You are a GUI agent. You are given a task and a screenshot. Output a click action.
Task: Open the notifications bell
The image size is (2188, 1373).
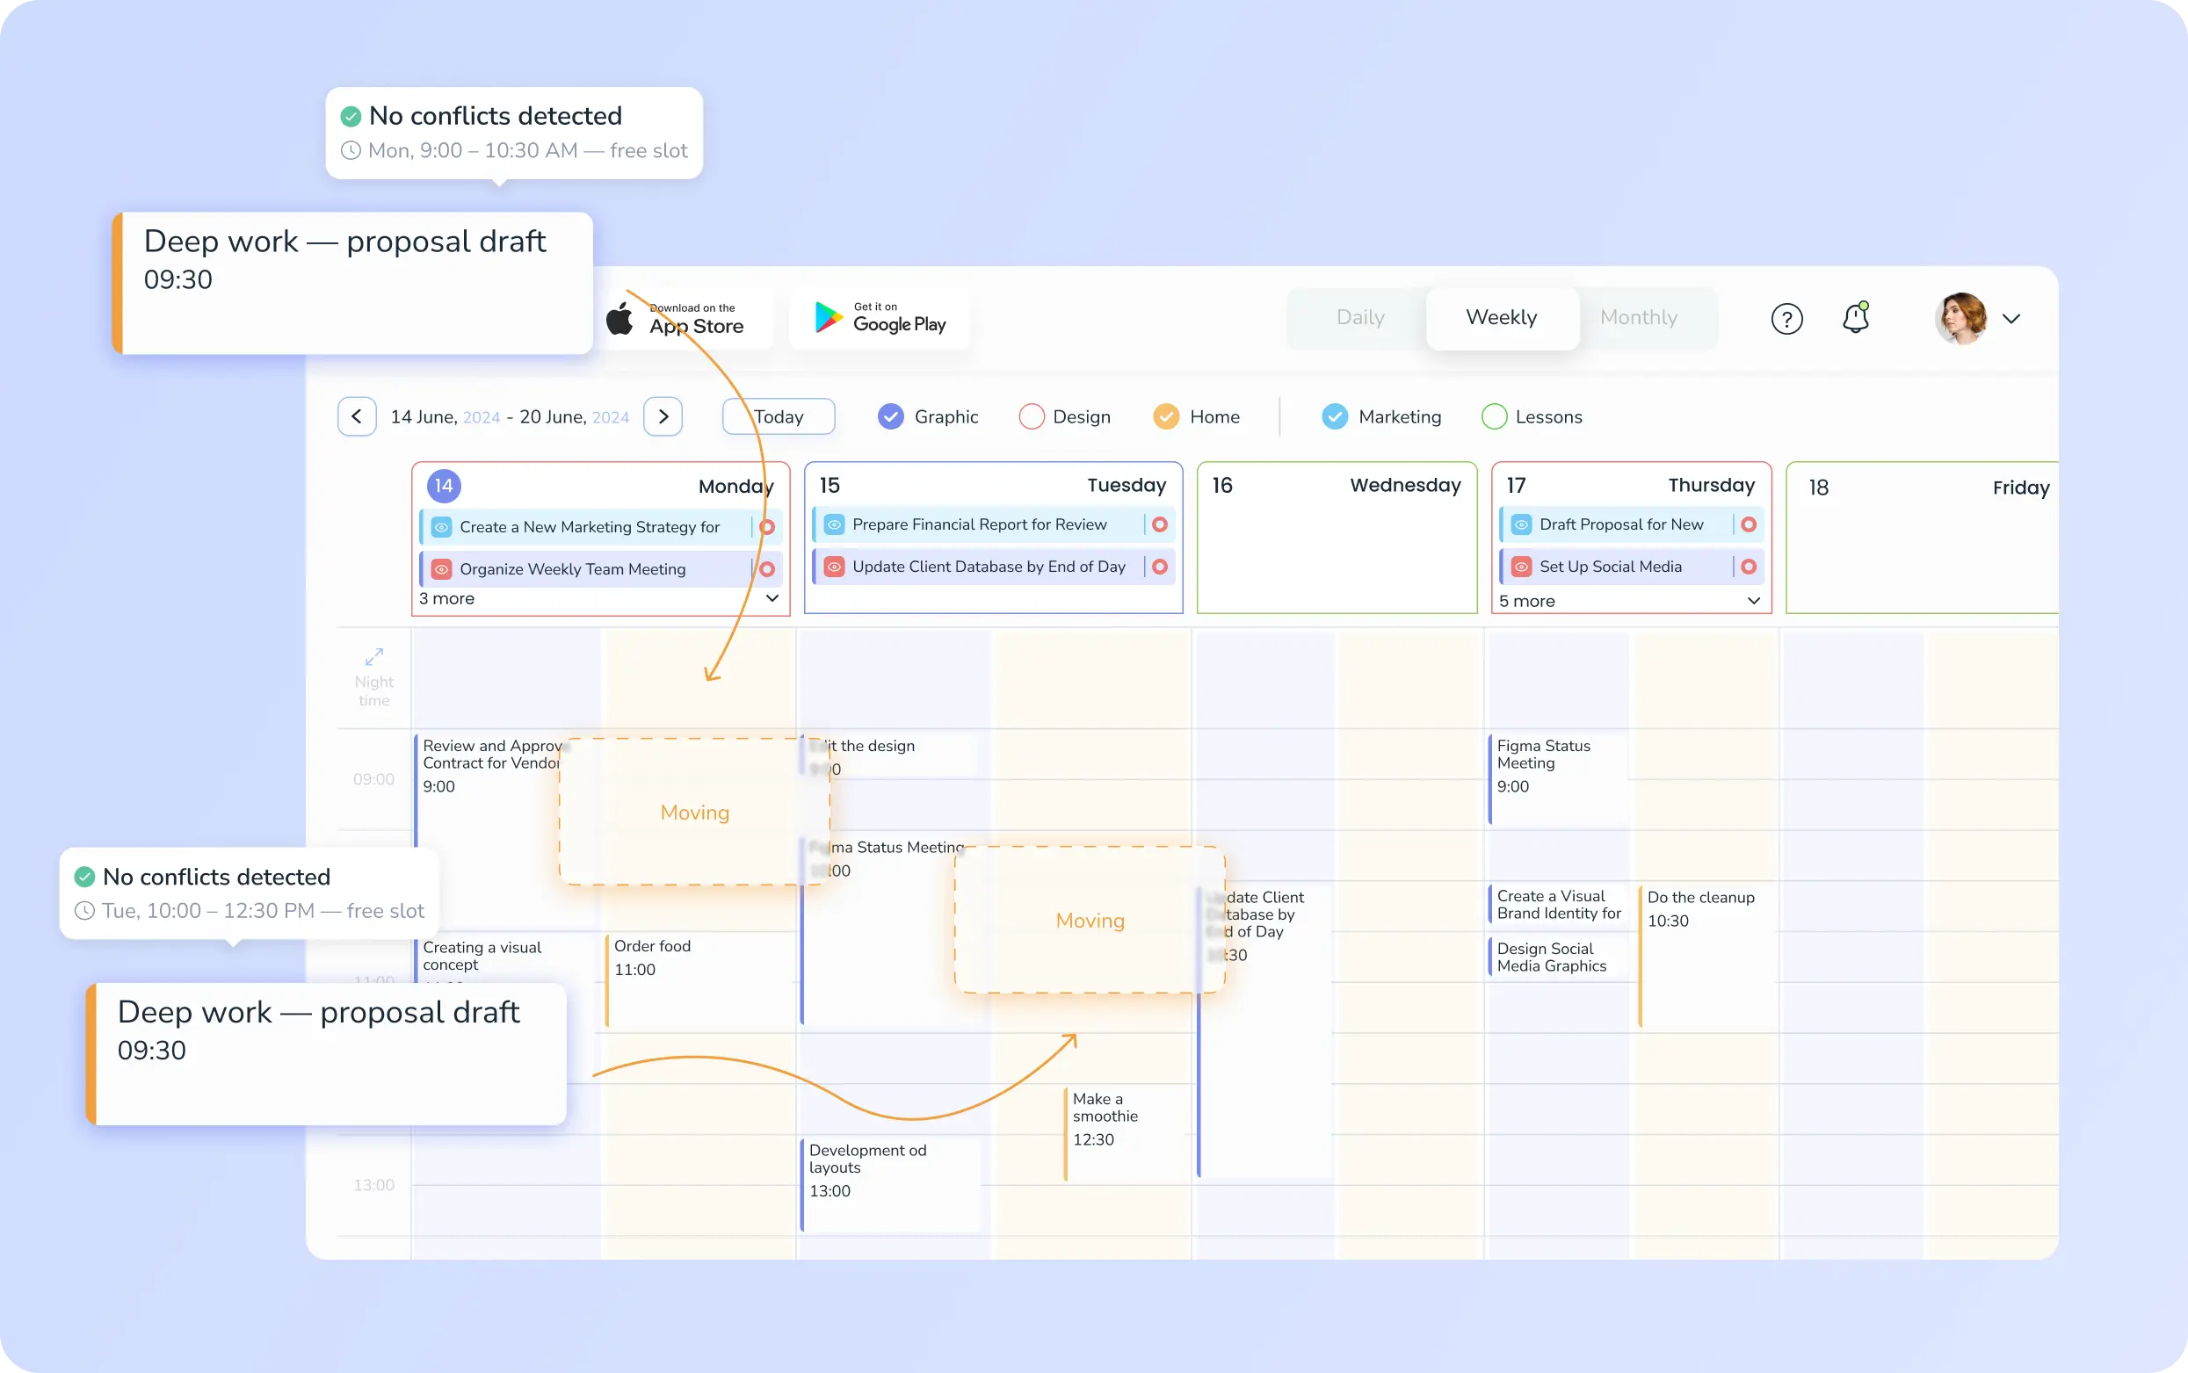click(1856, 318)
